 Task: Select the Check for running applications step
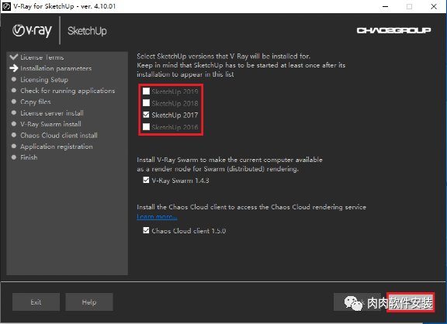pyautogui.click(x=68, y=91)
